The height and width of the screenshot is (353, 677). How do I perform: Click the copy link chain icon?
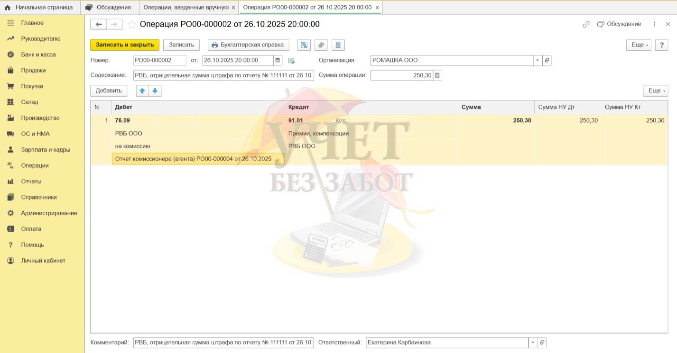(x=586, y=24)
